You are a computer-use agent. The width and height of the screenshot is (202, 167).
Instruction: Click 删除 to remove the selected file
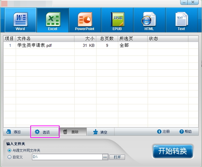[73, 132]
